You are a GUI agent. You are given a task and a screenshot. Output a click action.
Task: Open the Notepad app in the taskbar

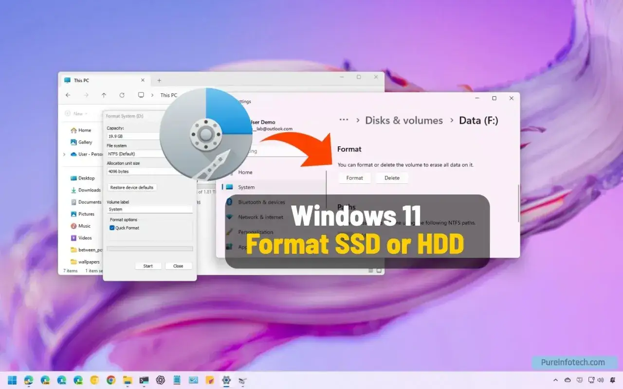(x=177, y=380)
